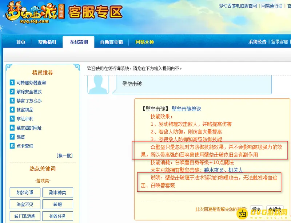Open the 自助百宝箱 tab
This screenshot has height=223, width=291.
click(111, 42)
